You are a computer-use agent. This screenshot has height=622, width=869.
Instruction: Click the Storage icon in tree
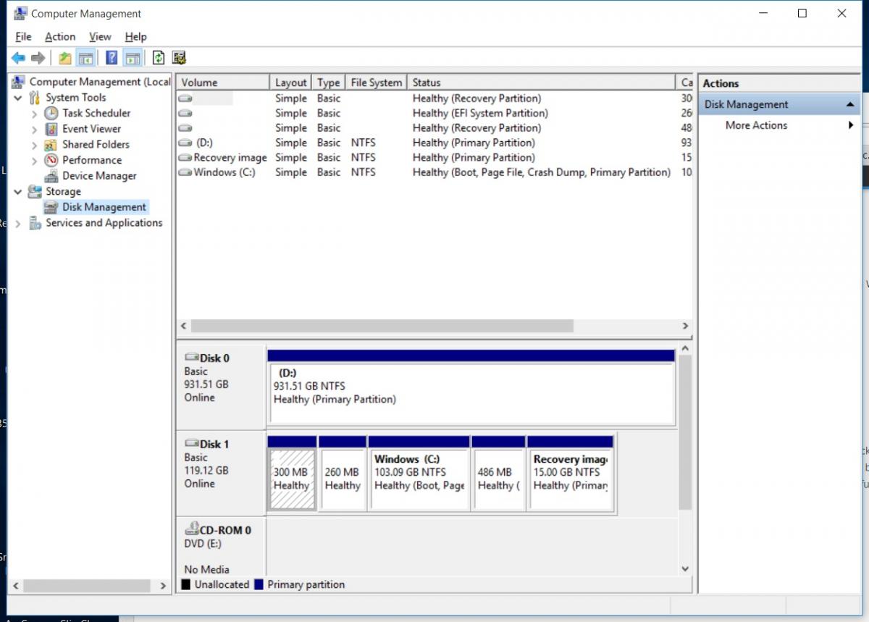point(35,192)
